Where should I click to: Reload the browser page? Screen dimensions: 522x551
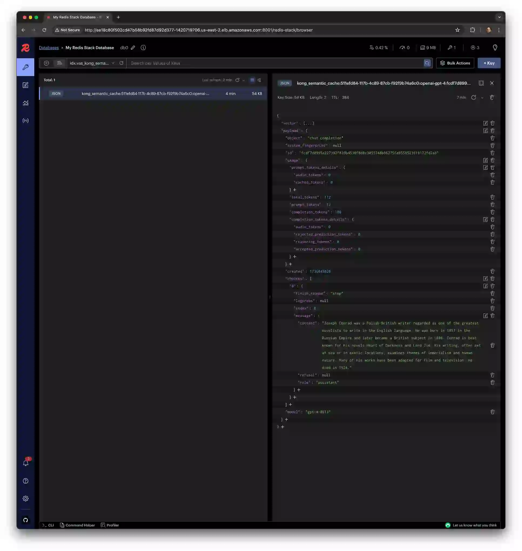coord(44,30)
